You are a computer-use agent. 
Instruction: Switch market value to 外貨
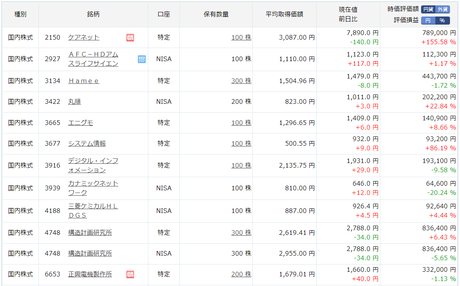click(443, 9)
